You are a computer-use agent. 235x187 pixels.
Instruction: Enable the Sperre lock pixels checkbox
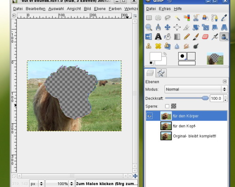[167, 106]
